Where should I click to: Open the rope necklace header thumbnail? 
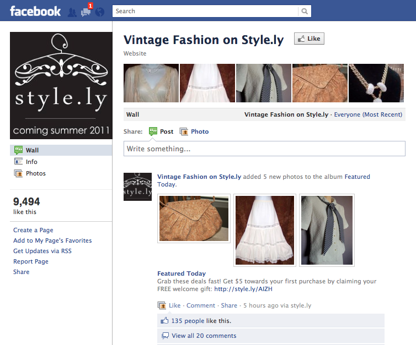[x=376, y=83]
